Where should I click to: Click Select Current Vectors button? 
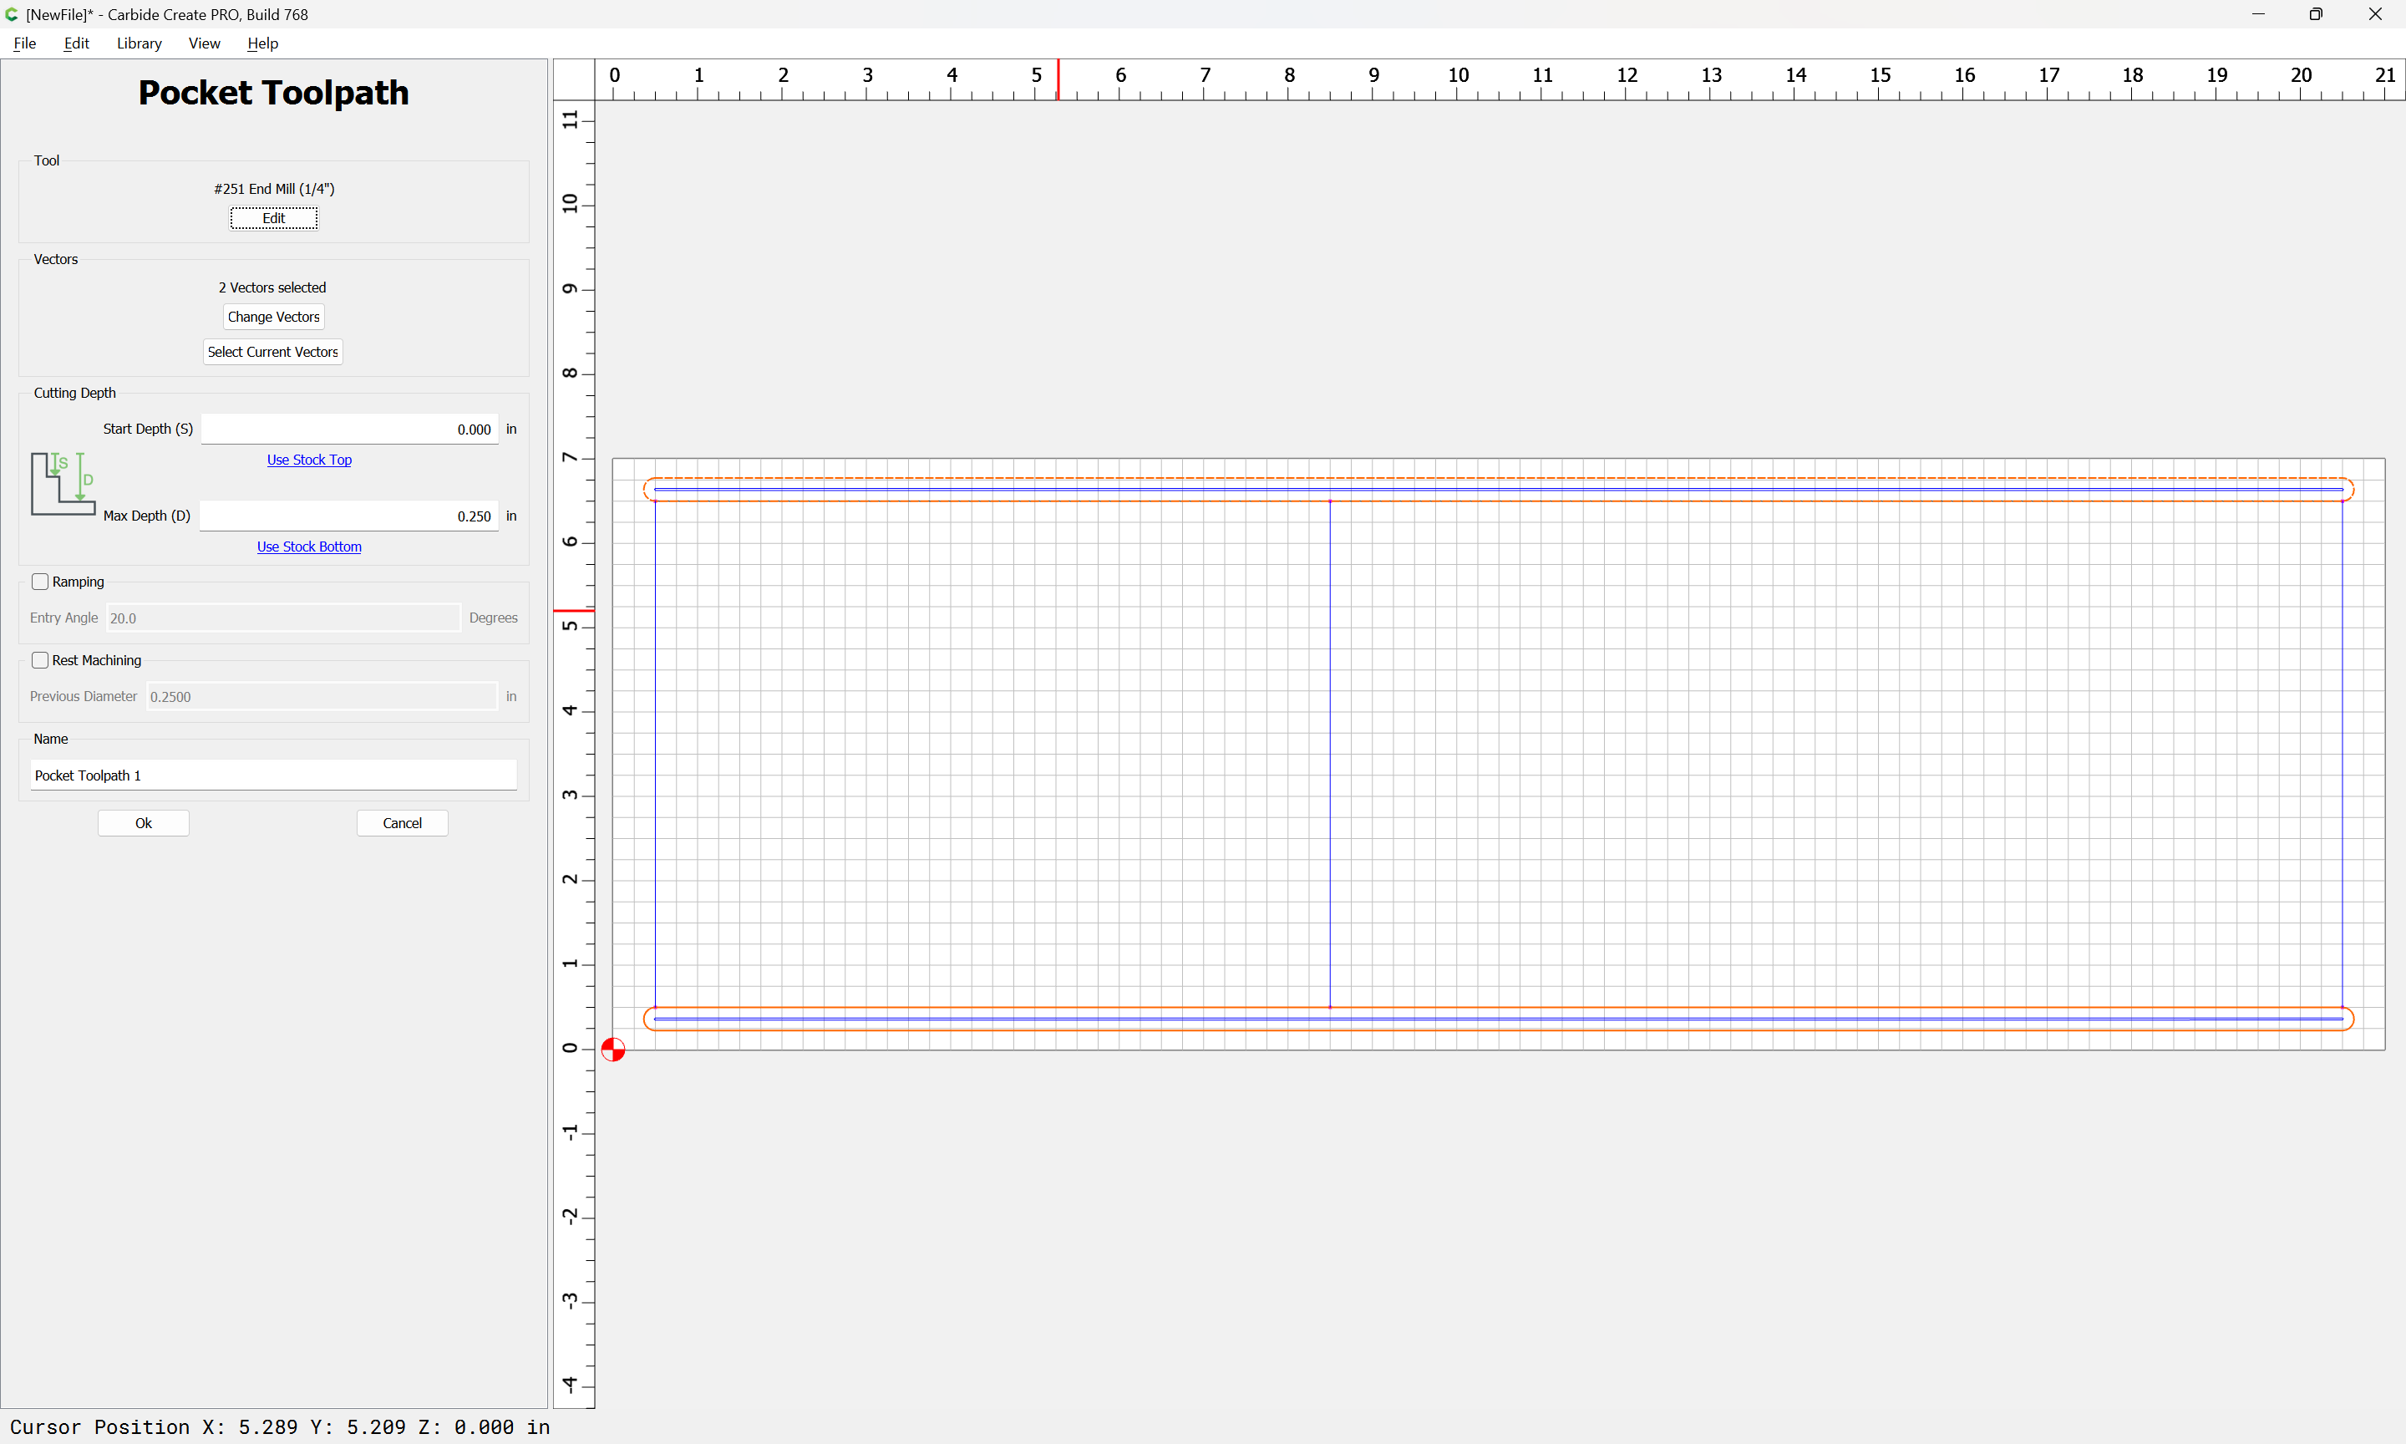point(272,353)
